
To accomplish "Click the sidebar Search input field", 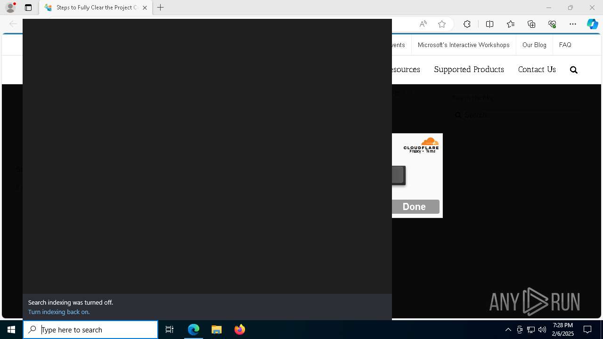I will (x=516, y=115).
